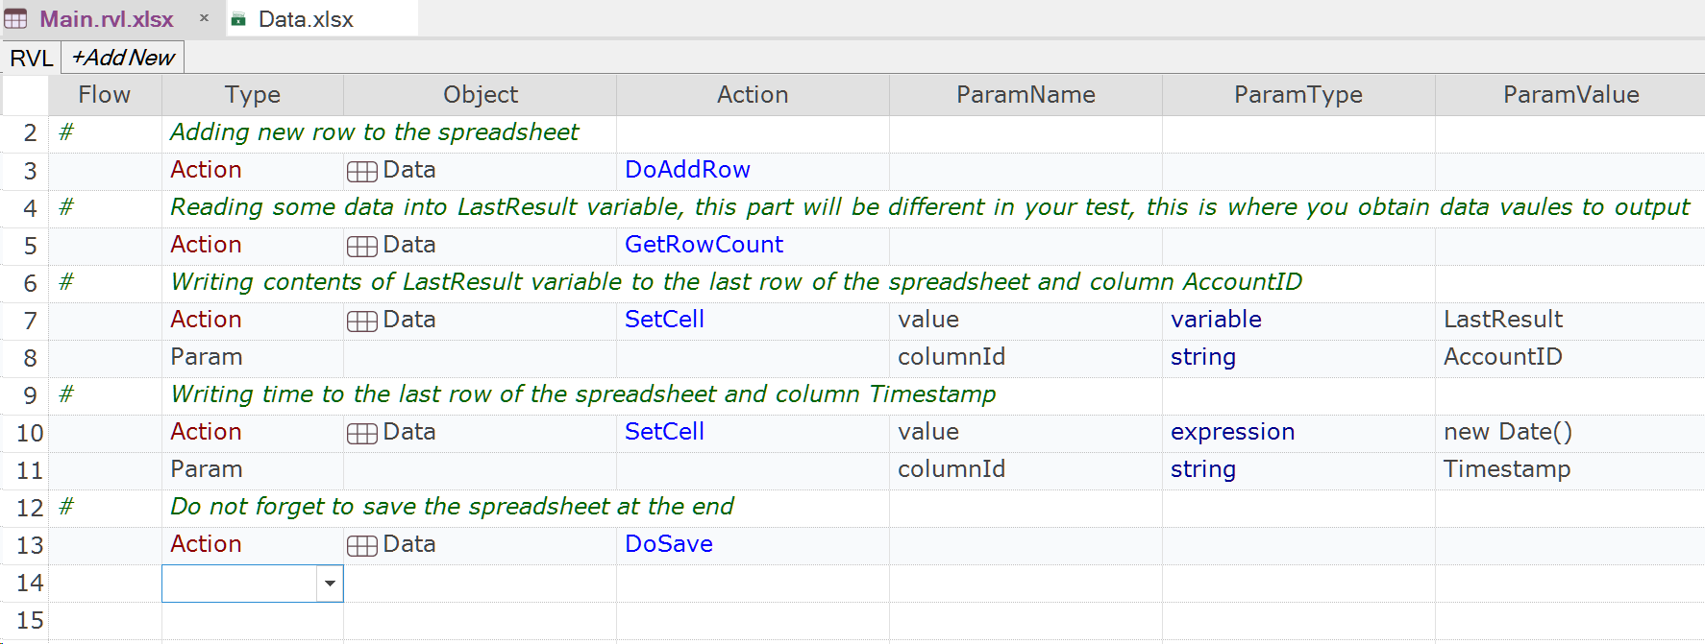Select the 'new Date()' ParamValue cell
This screenshot has height=644, width=1705.
pos(1507,432)
